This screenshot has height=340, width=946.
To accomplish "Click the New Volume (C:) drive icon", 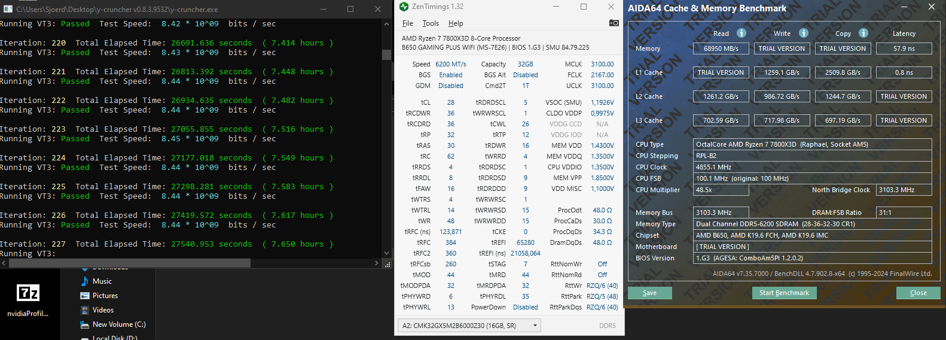I will [x=85, y=324].
